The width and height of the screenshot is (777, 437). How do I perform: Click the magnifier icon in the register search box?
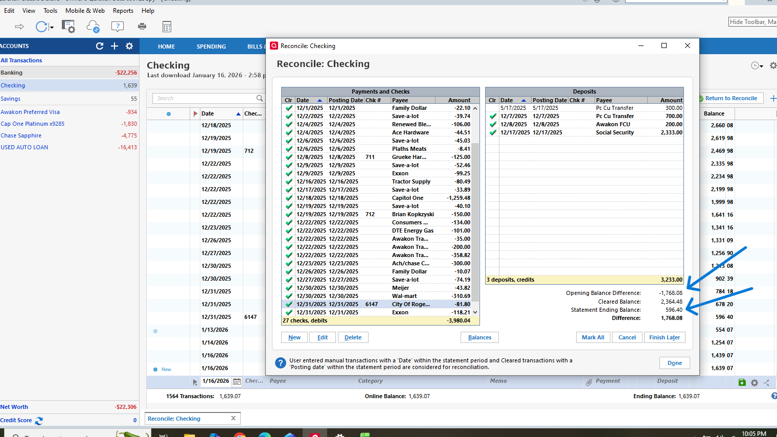[260, 98]
